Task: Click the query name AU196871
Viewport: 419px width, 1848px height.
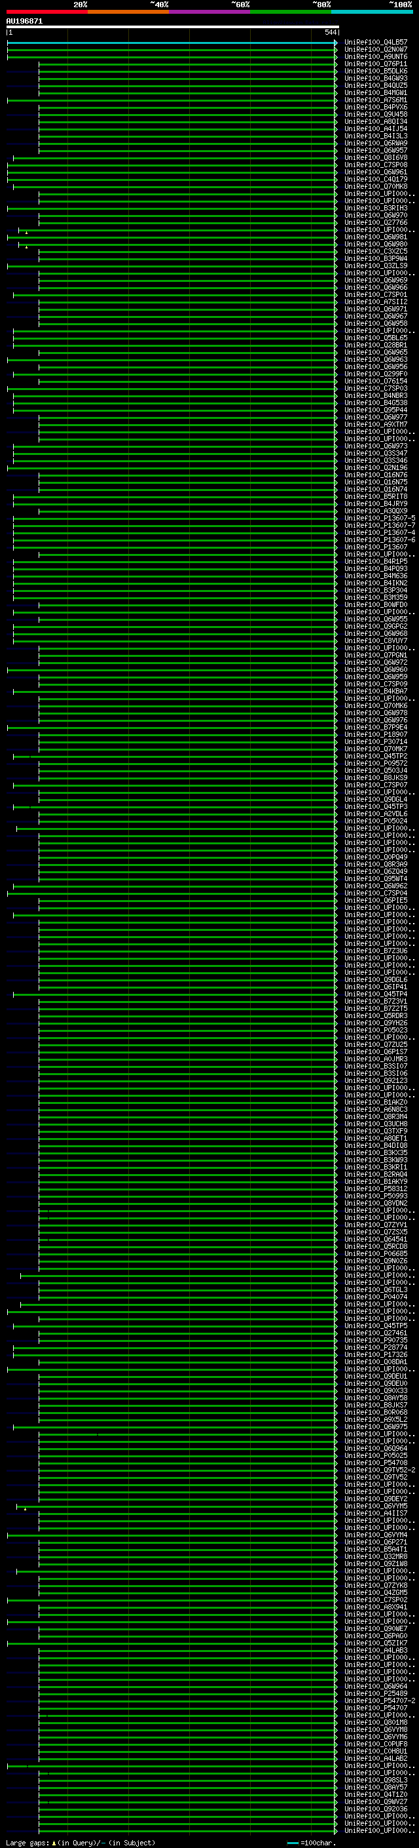Action: coord(24,22)
